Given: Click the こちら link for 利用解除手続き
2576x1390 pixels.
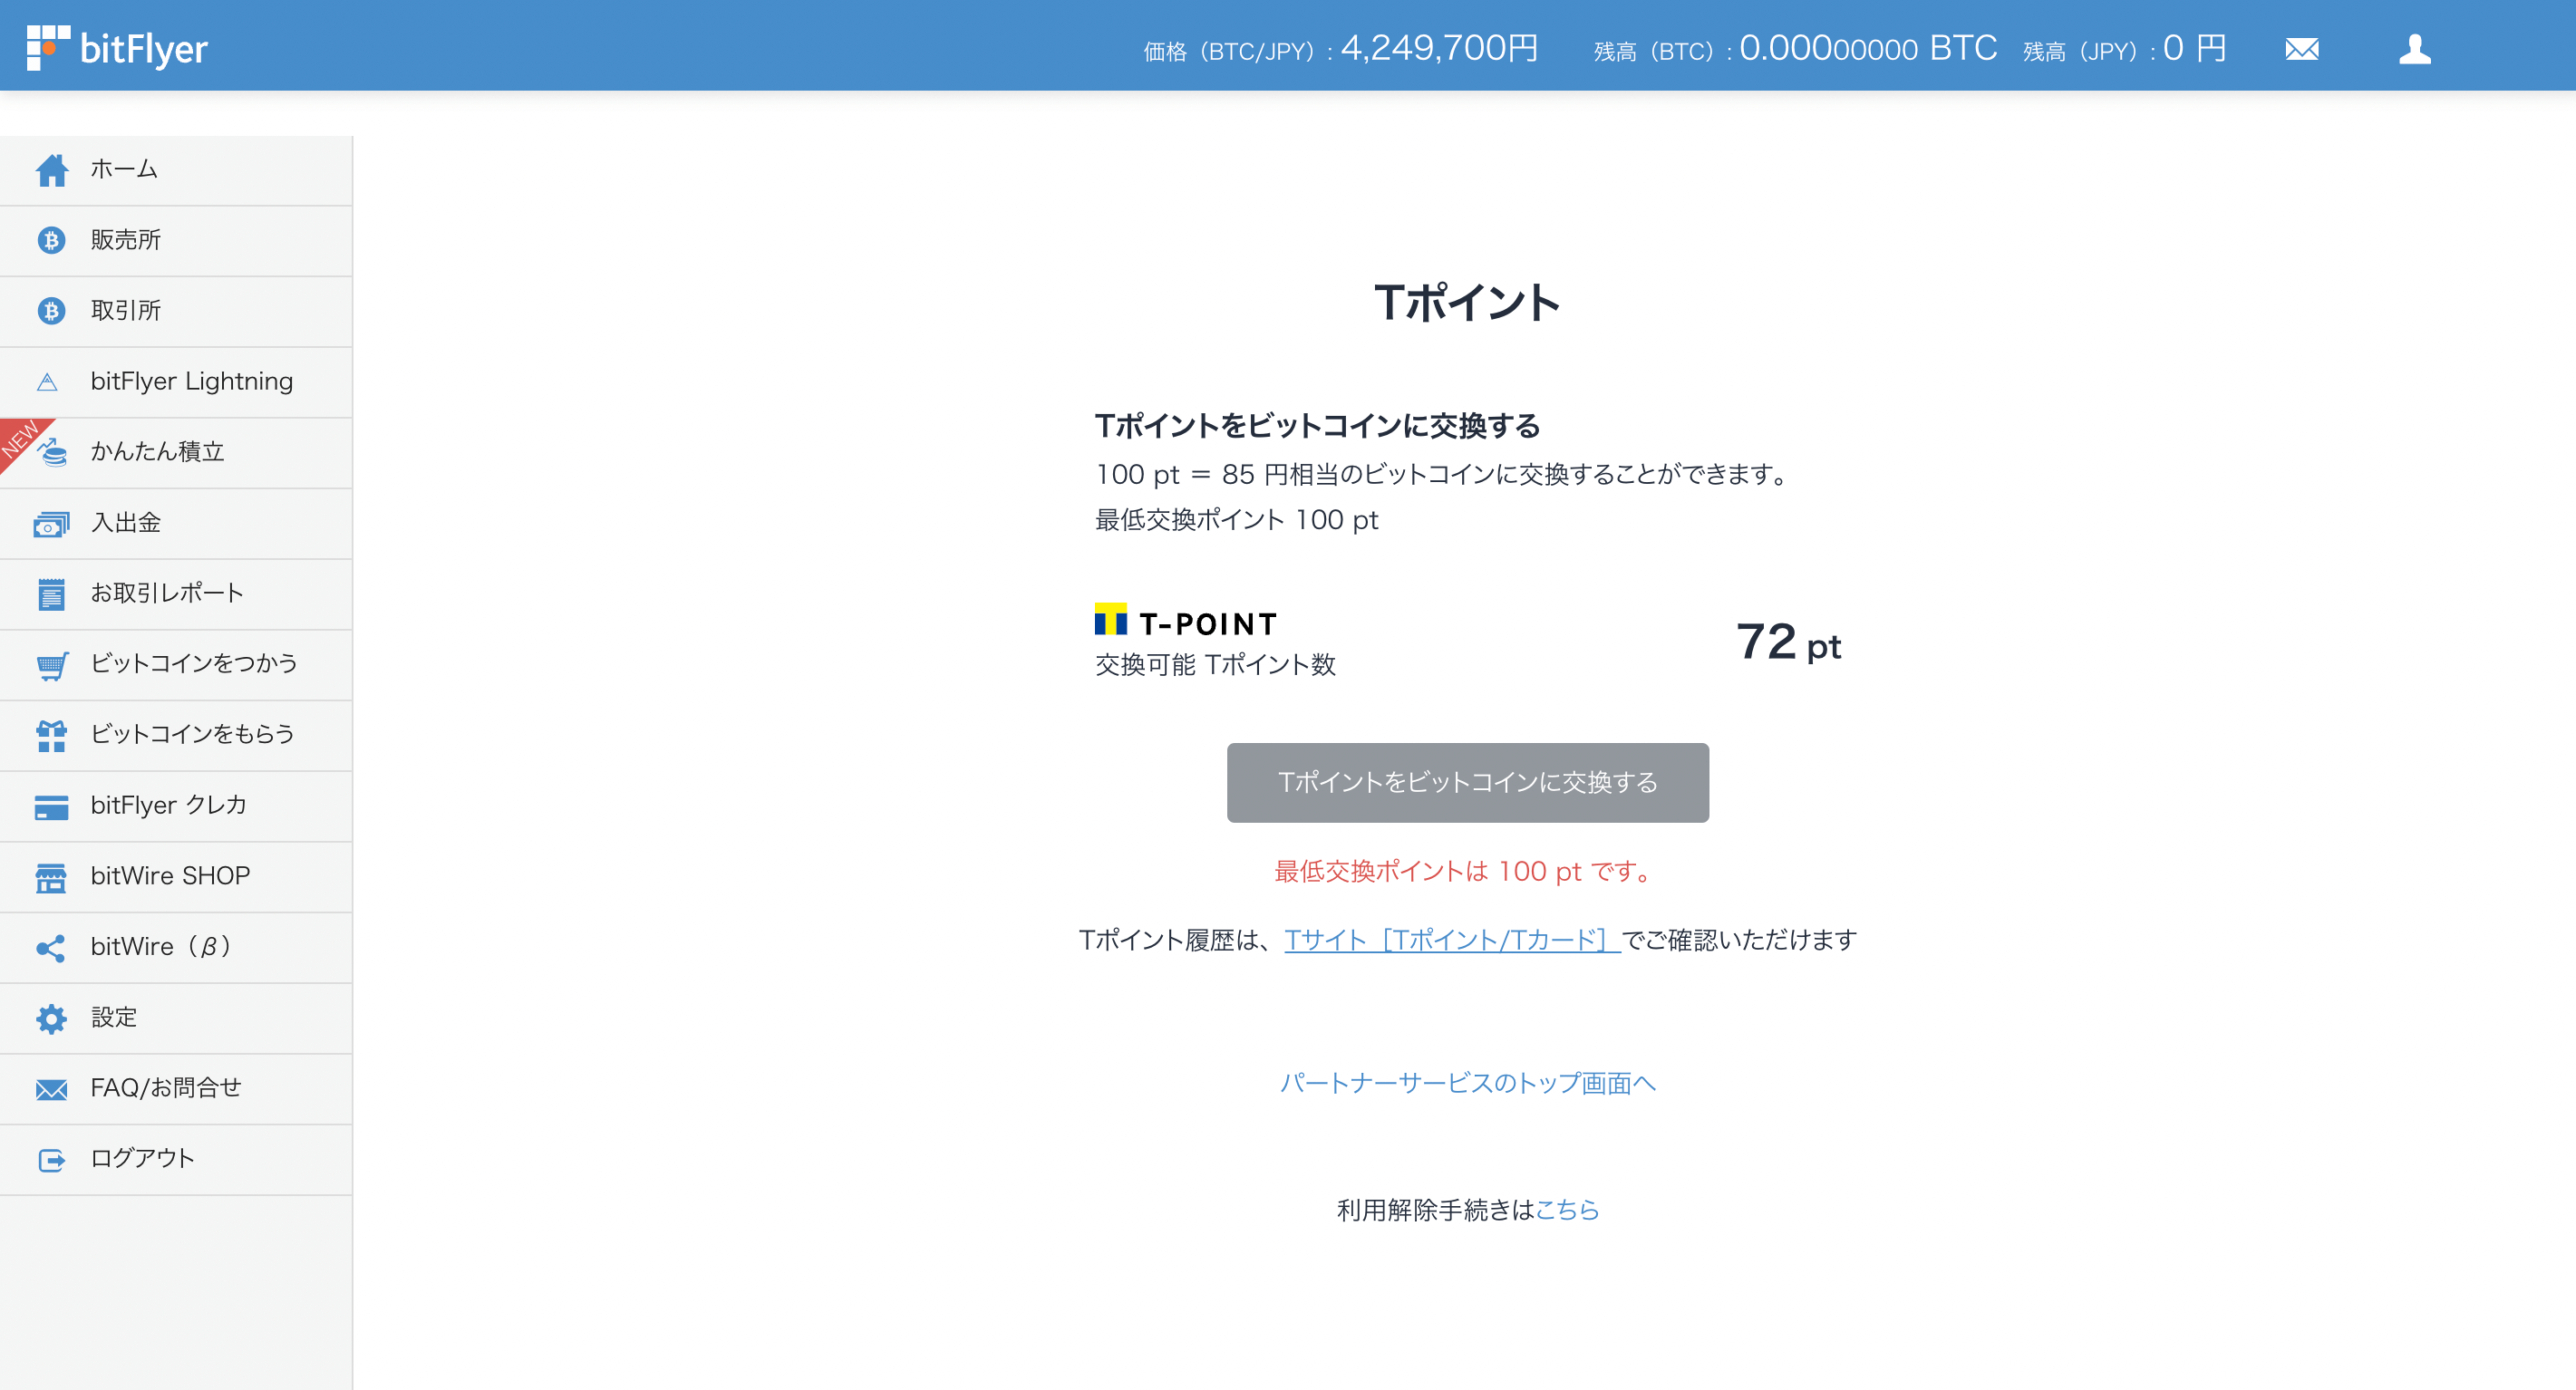Looking at the screenshot, I should click(x=1567, y=1210).
